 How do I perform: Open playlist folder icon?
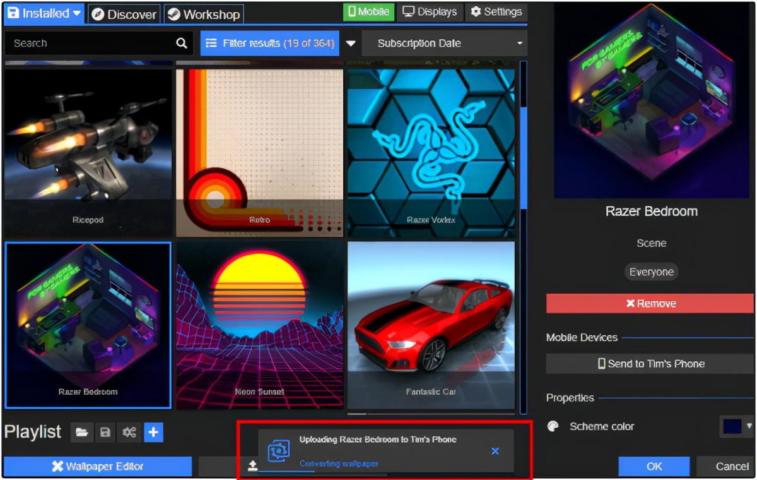click(x=81, y=433)
